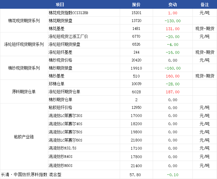Click the red change value 131.00
This screenshot has height=179, width=217.
tap(172, 29)
